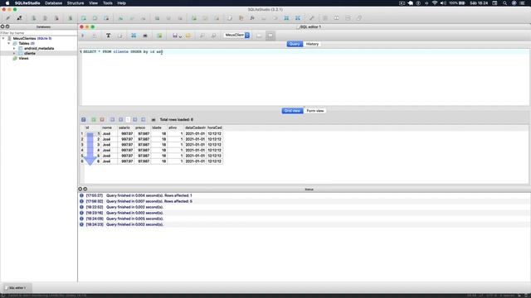Viewport: 531px width, 298px height.
Task: Click into the SQL query text line
Action: [304, 52]
